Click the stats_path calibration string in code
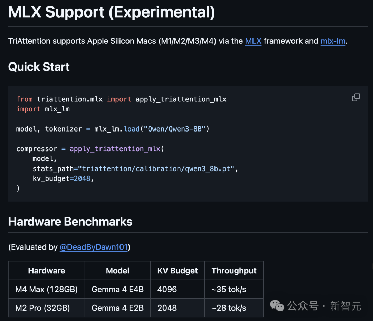373x321 pixels. coord(156,168)
